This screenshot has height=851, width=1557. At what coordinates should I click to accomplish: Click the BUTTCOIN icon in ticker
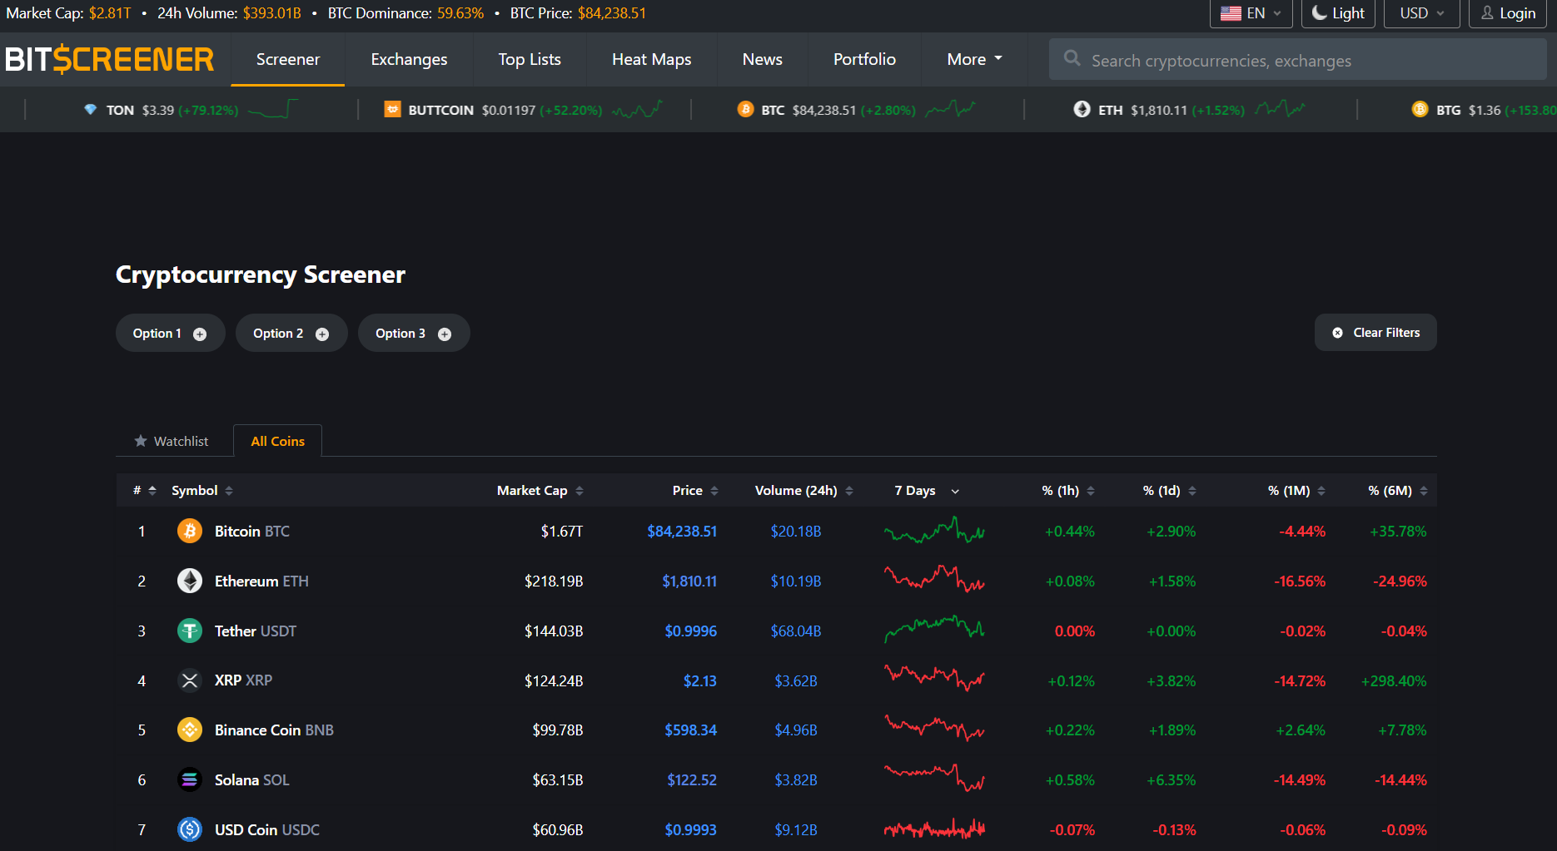[x=392, y=110]
